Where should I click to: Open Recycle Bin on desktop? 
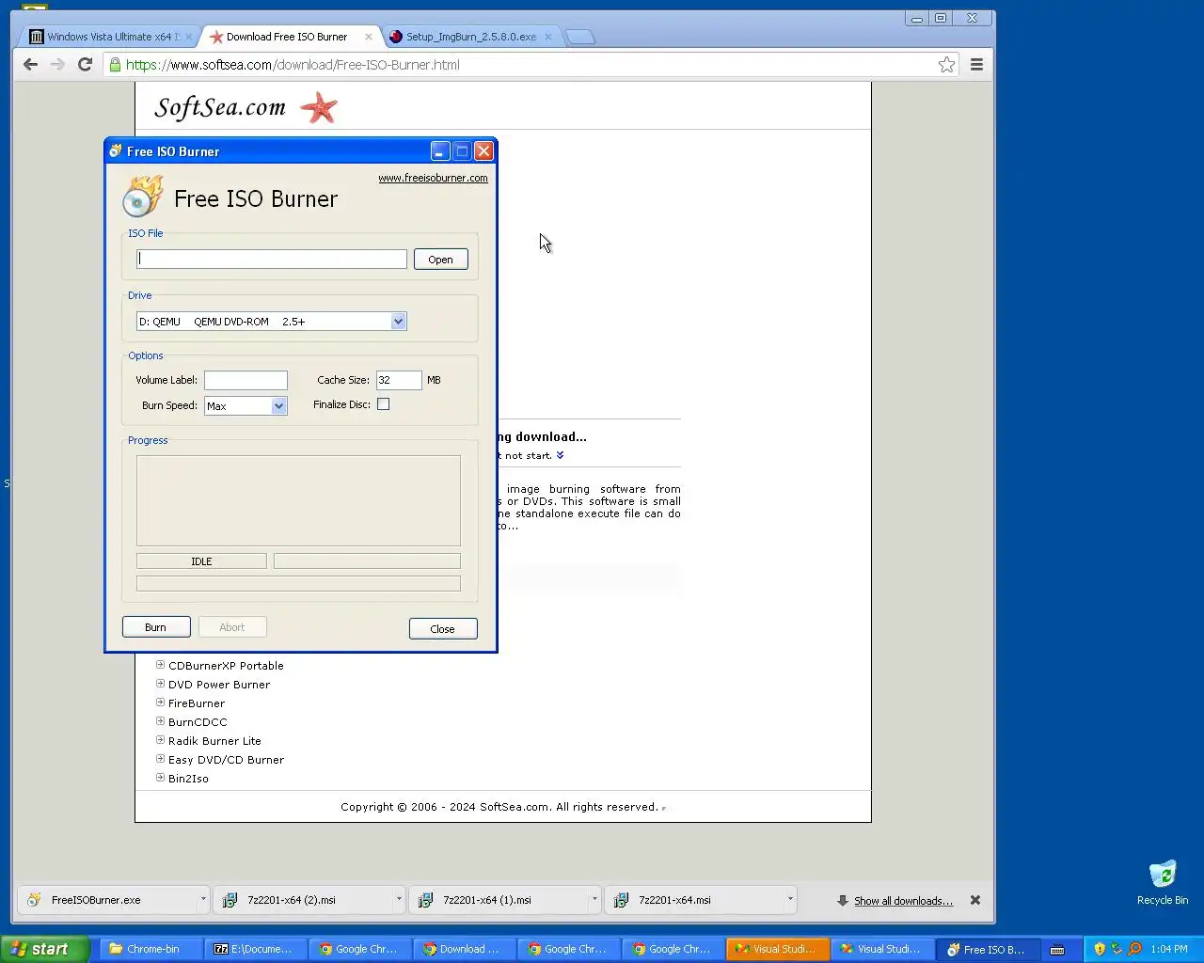(x=1163, y=882)
